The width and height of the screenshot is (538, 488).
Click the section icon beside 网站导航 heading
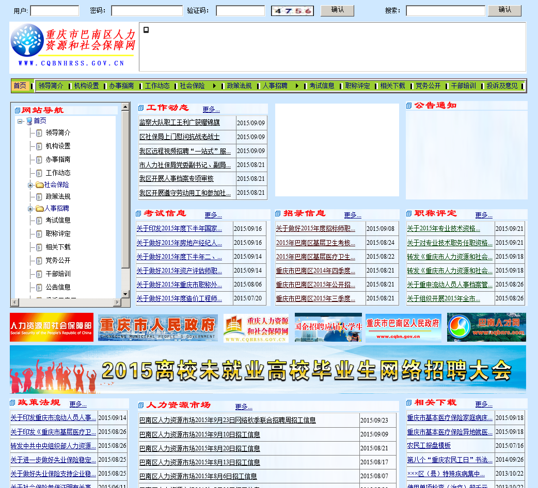tap(17, 111)
